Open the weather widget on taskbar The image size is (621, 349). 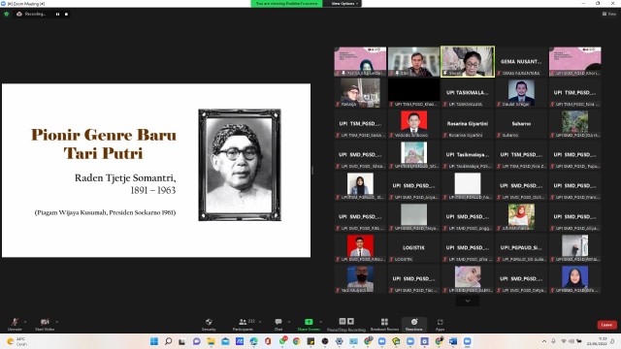pyautogui.click(x=16, y=341)
